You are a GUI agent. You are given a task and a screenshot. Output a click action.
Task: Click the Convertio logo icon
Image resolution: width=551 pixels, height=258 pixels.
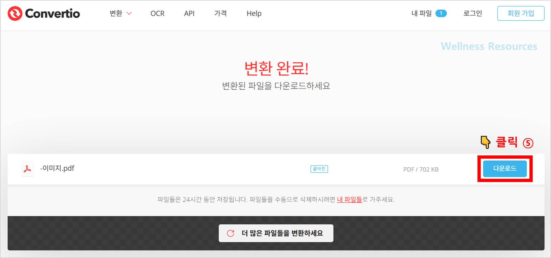pyautogui.click(x=15, y=13)
